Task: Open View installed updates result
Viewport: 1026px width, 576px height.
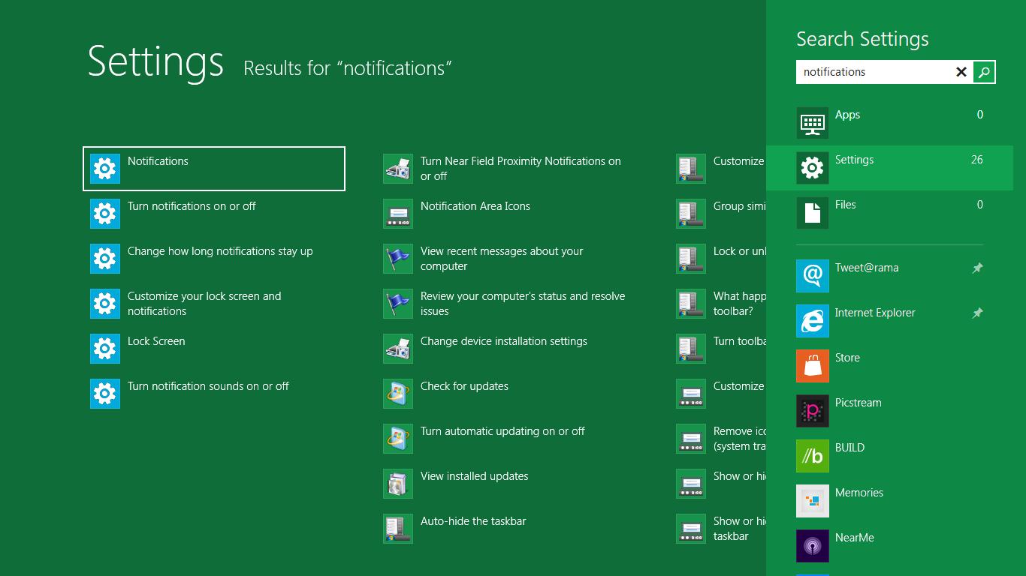Action: point(507,484)
